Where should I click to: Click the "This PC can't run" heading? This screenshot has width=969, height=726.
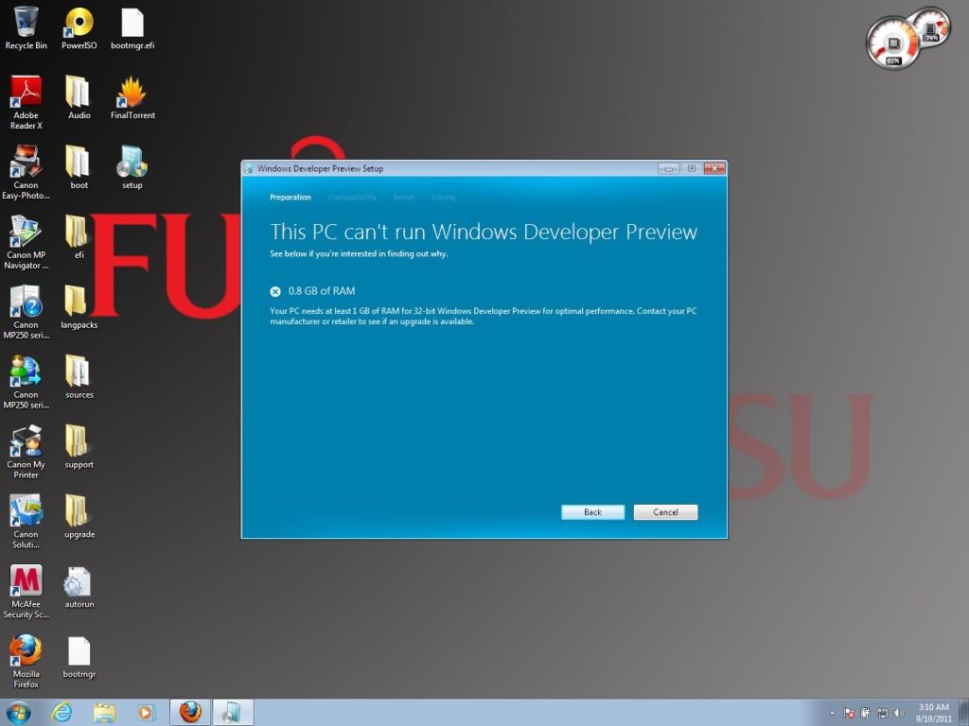pos(484,233)
